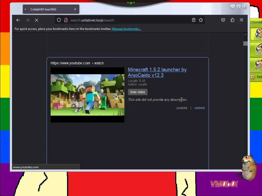Close the CollabVM SearXNG tab
The width and height of the screenshot is (262, 196).
tap(75, 9)
